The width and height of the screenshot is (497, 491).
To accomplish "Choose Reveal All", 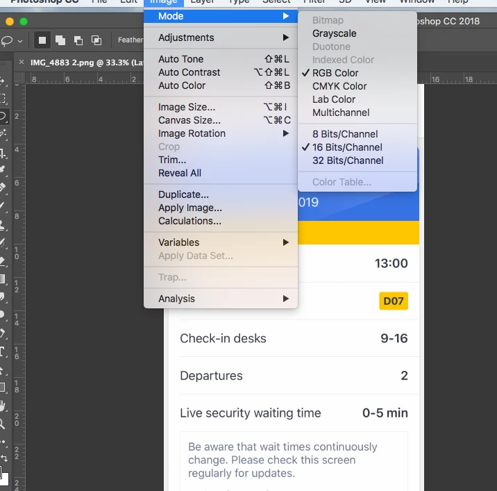I will 221,173.
